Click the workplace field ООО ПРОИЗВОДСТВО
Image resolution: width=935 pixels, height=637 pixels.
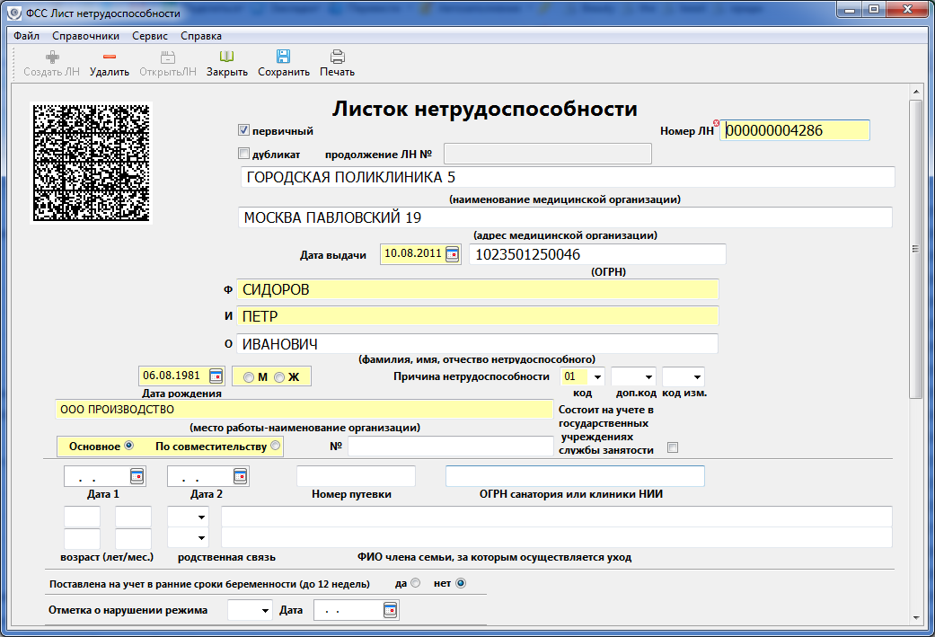304,409
